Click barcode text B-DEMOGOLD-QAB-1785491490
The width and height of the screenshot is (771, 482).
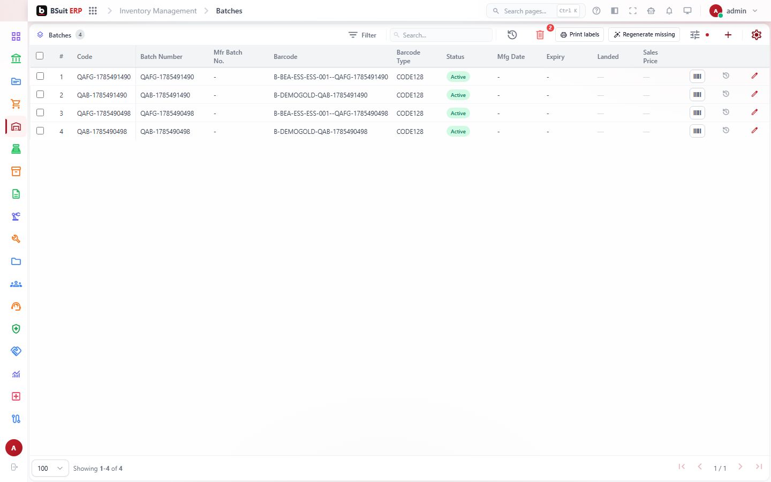[x=320, y=95]
